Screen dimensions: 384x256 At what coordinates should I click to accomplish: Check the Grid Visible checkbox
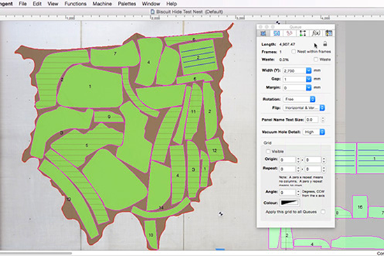coord(268,151)
